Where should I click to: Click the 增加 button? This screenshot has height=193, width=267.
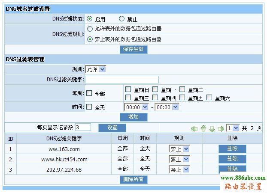pyautogui.click(x=133, y=117)
